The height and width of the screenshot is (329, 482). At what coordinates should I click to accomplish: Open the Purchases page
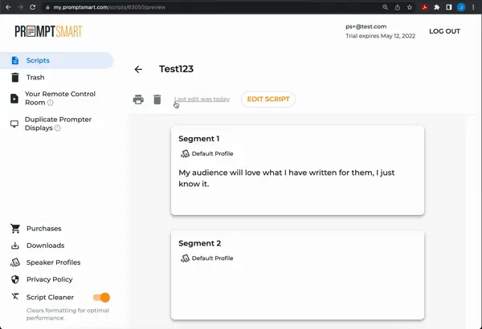(x=43, y=229)
